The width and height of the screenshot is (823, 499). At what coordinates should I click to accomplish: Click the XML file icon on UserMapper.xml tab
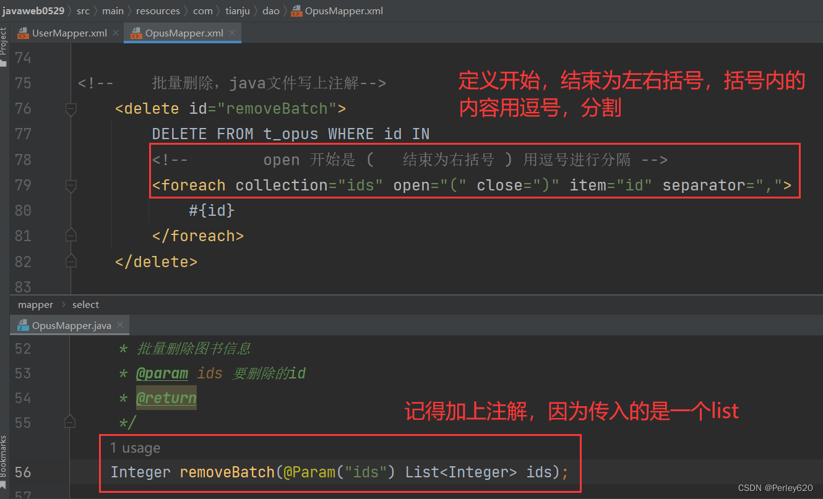[23, 33]
